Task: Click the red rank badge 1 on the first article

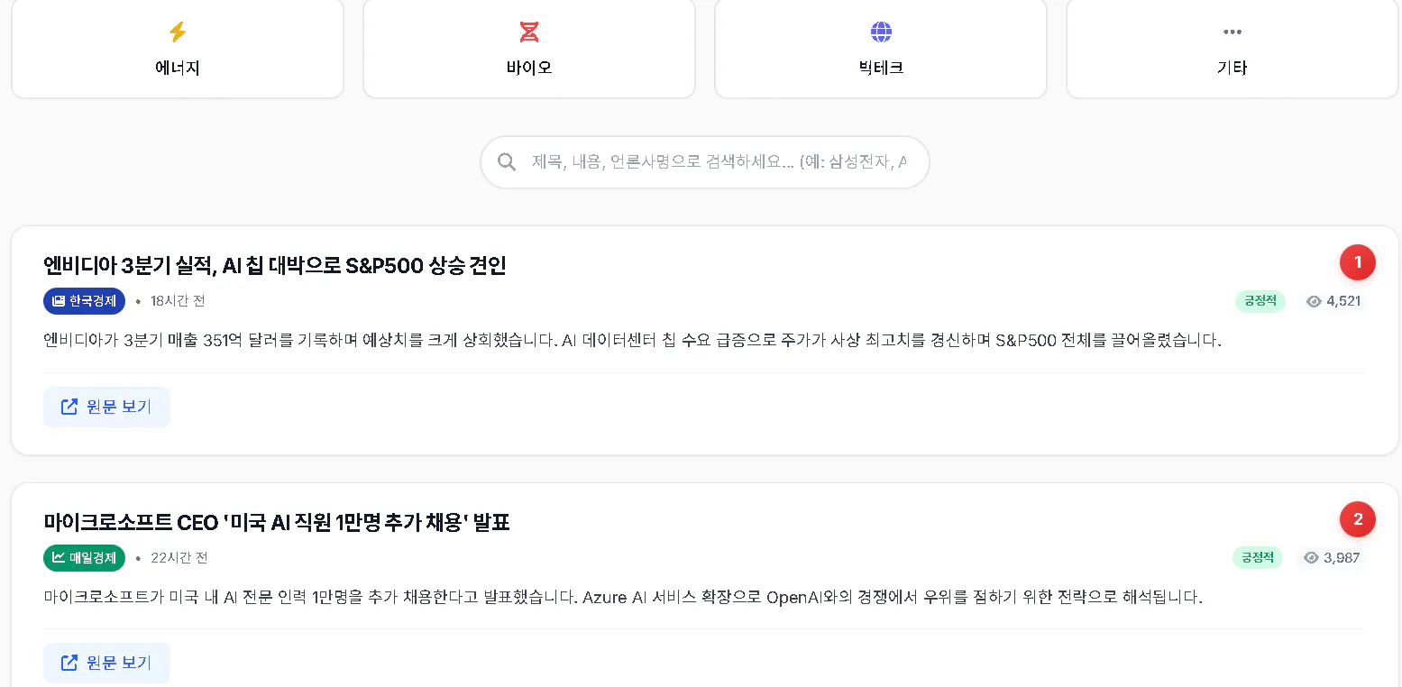Action: click(x=1358, y=262)
